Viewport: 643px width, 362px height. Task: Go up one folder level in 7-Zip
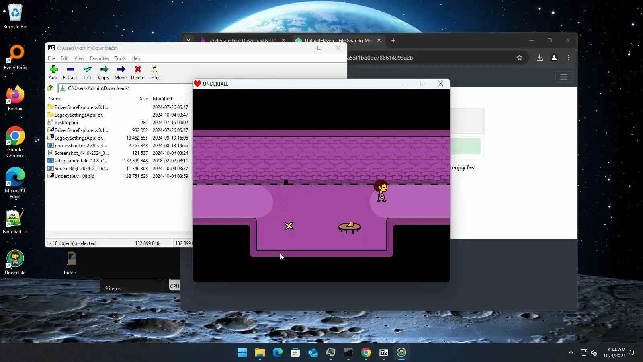50,88
